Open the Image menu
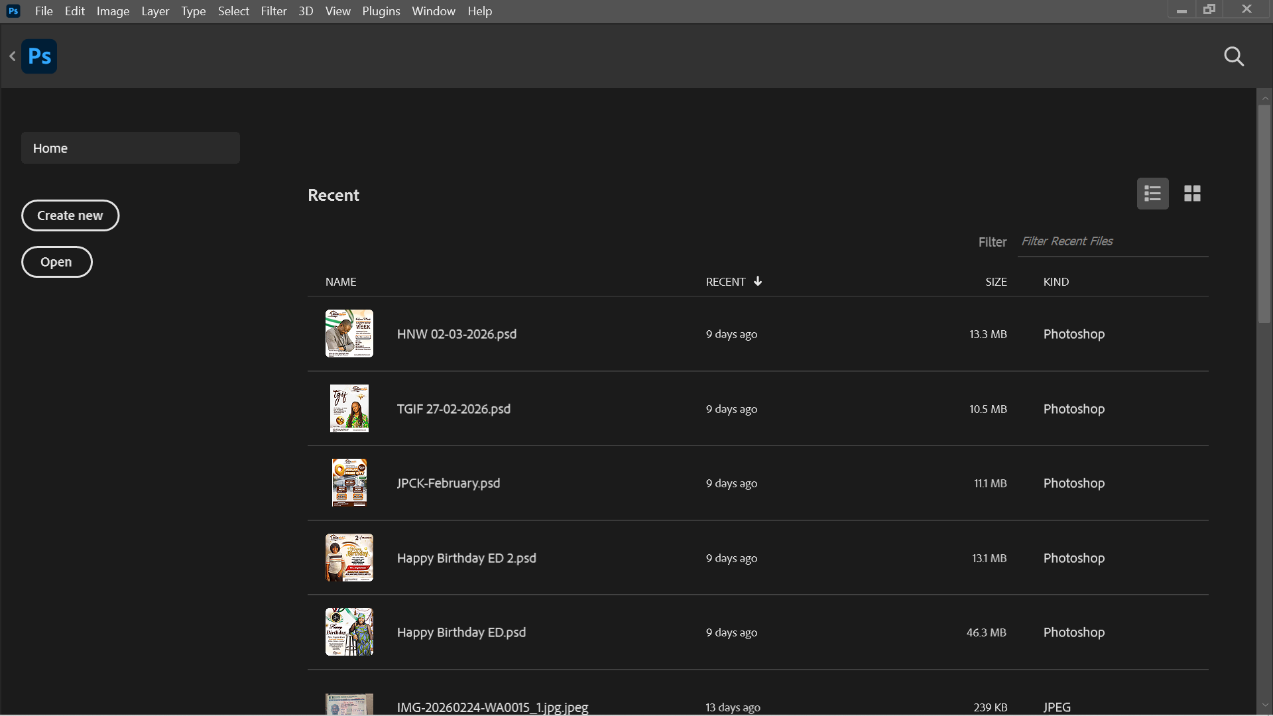 pyautogui.click(x=113, y=11)
